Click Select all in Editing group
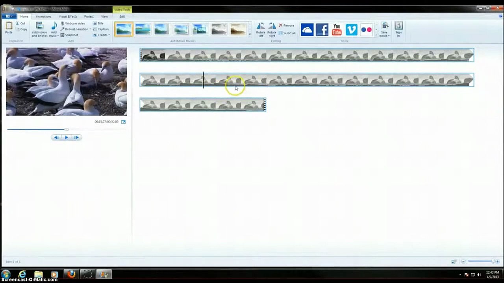 (287, 33)
